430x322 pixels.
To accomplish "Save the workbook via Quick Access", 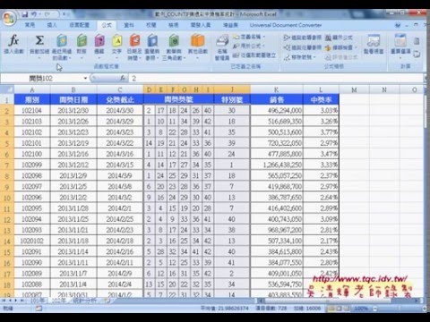I will click(25, 14).
